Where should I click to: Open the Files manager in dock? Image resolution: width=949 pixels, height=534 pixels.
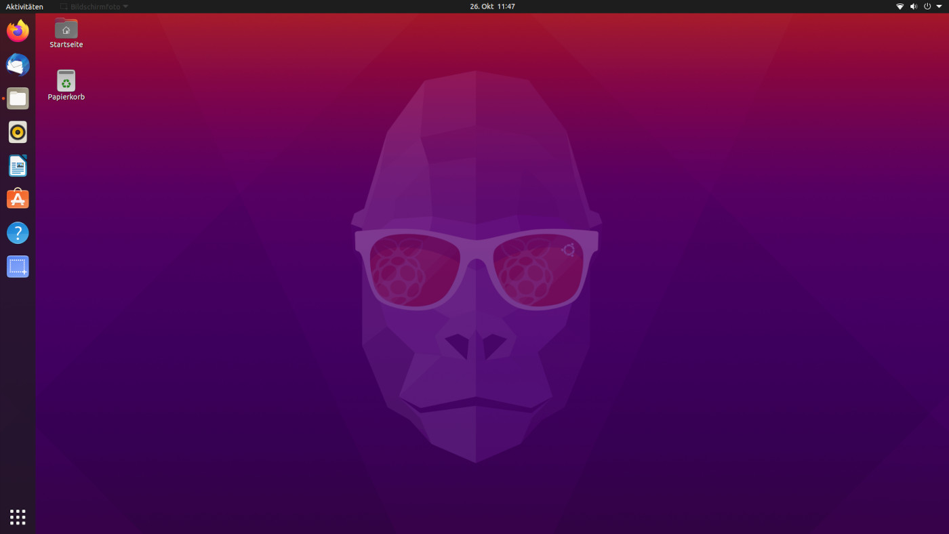pos(18,98)
